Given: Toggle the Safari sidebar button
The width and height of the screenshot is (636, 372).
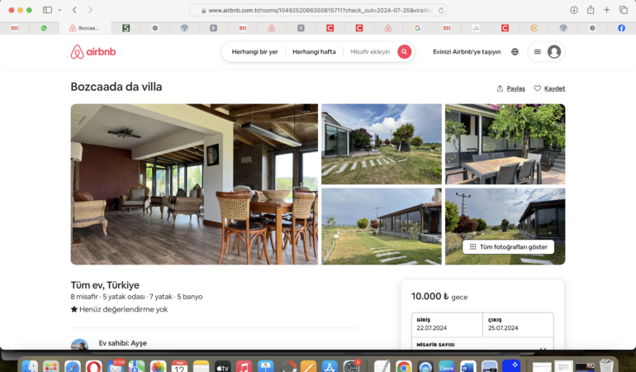Looking at the screenshot, I should pyautogui.click(x=47, y=10).
